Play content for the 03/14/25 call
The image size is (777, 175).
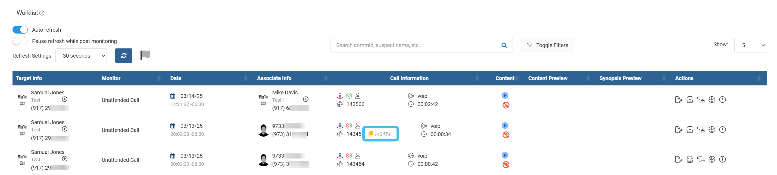pos(505,95)
